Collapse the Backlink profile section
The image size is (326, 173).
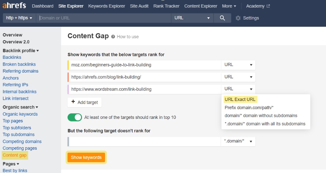(x=21, y=51)
